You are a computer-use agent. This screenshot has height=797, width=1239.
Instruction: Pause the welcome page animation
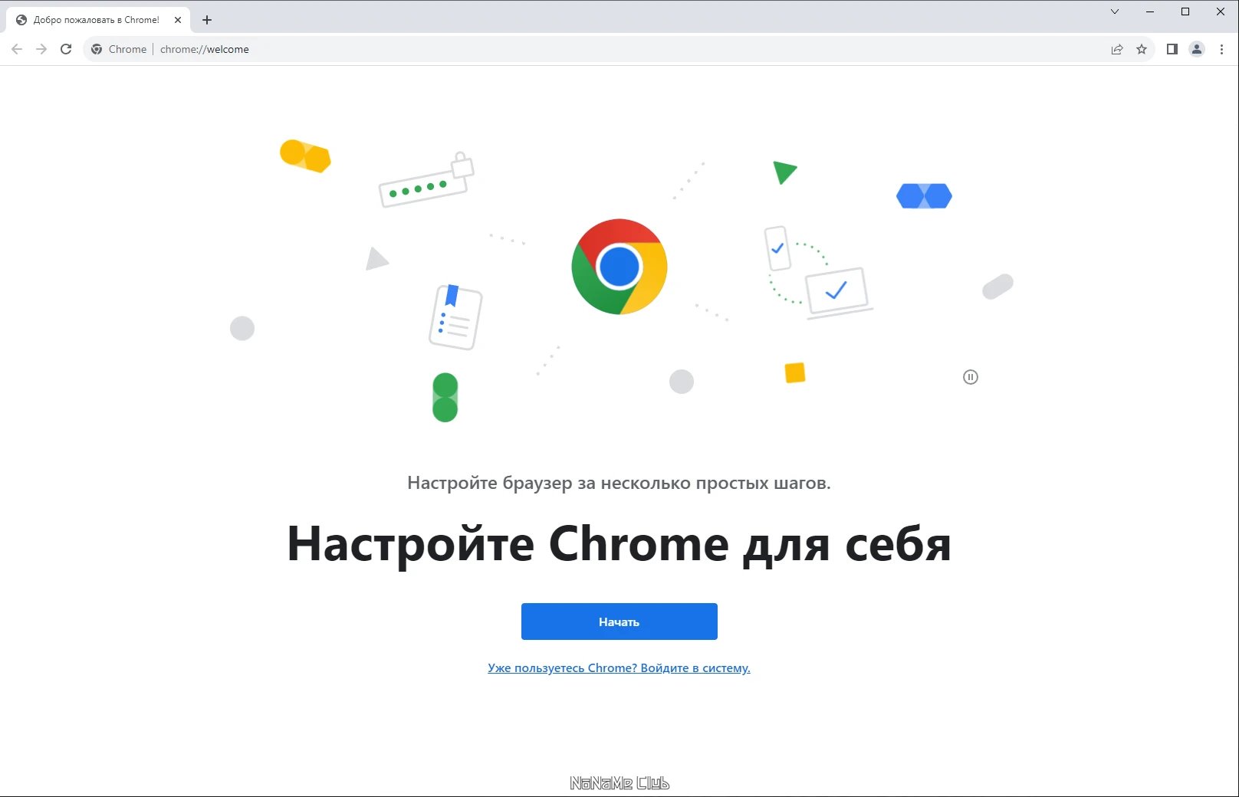971,377
